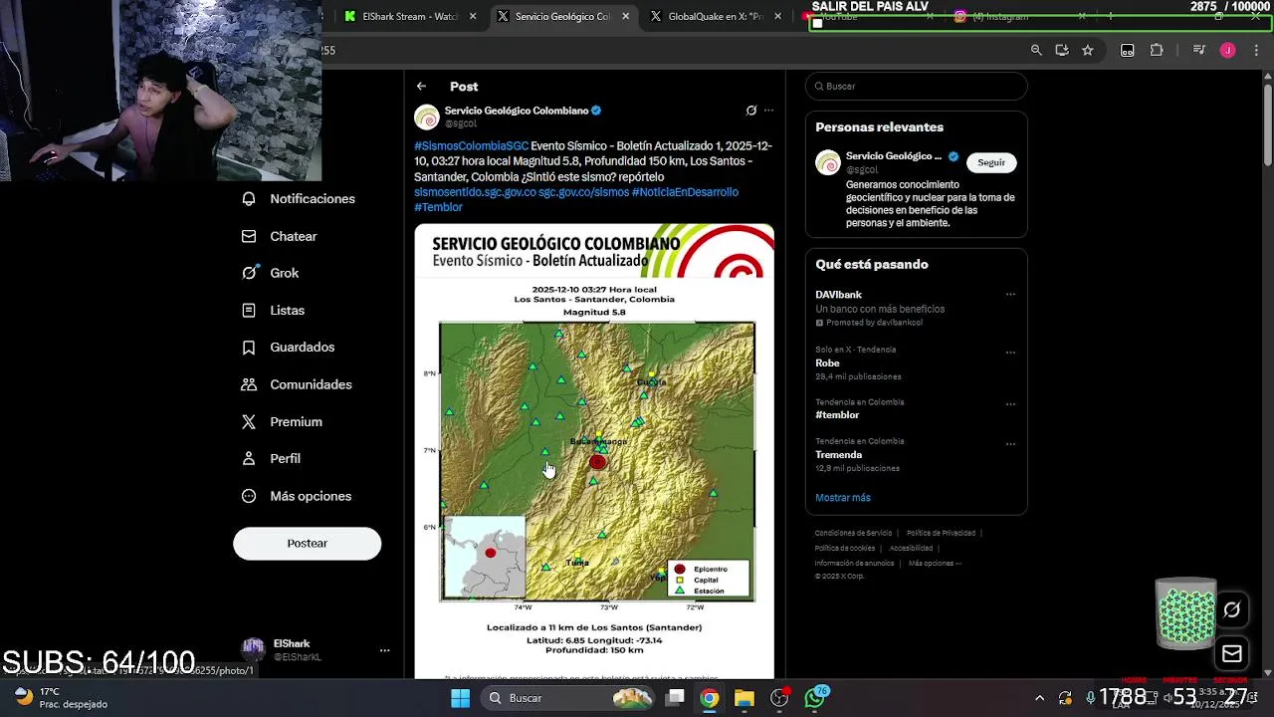Open the X Premium icon

pyautogui.click(x=249, y=421)
